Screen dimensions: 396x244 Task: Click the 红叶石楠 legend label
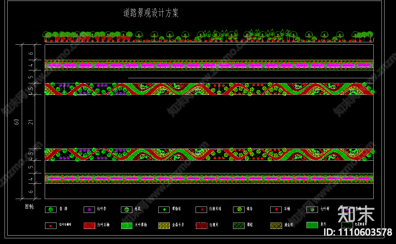coord(103,225)
